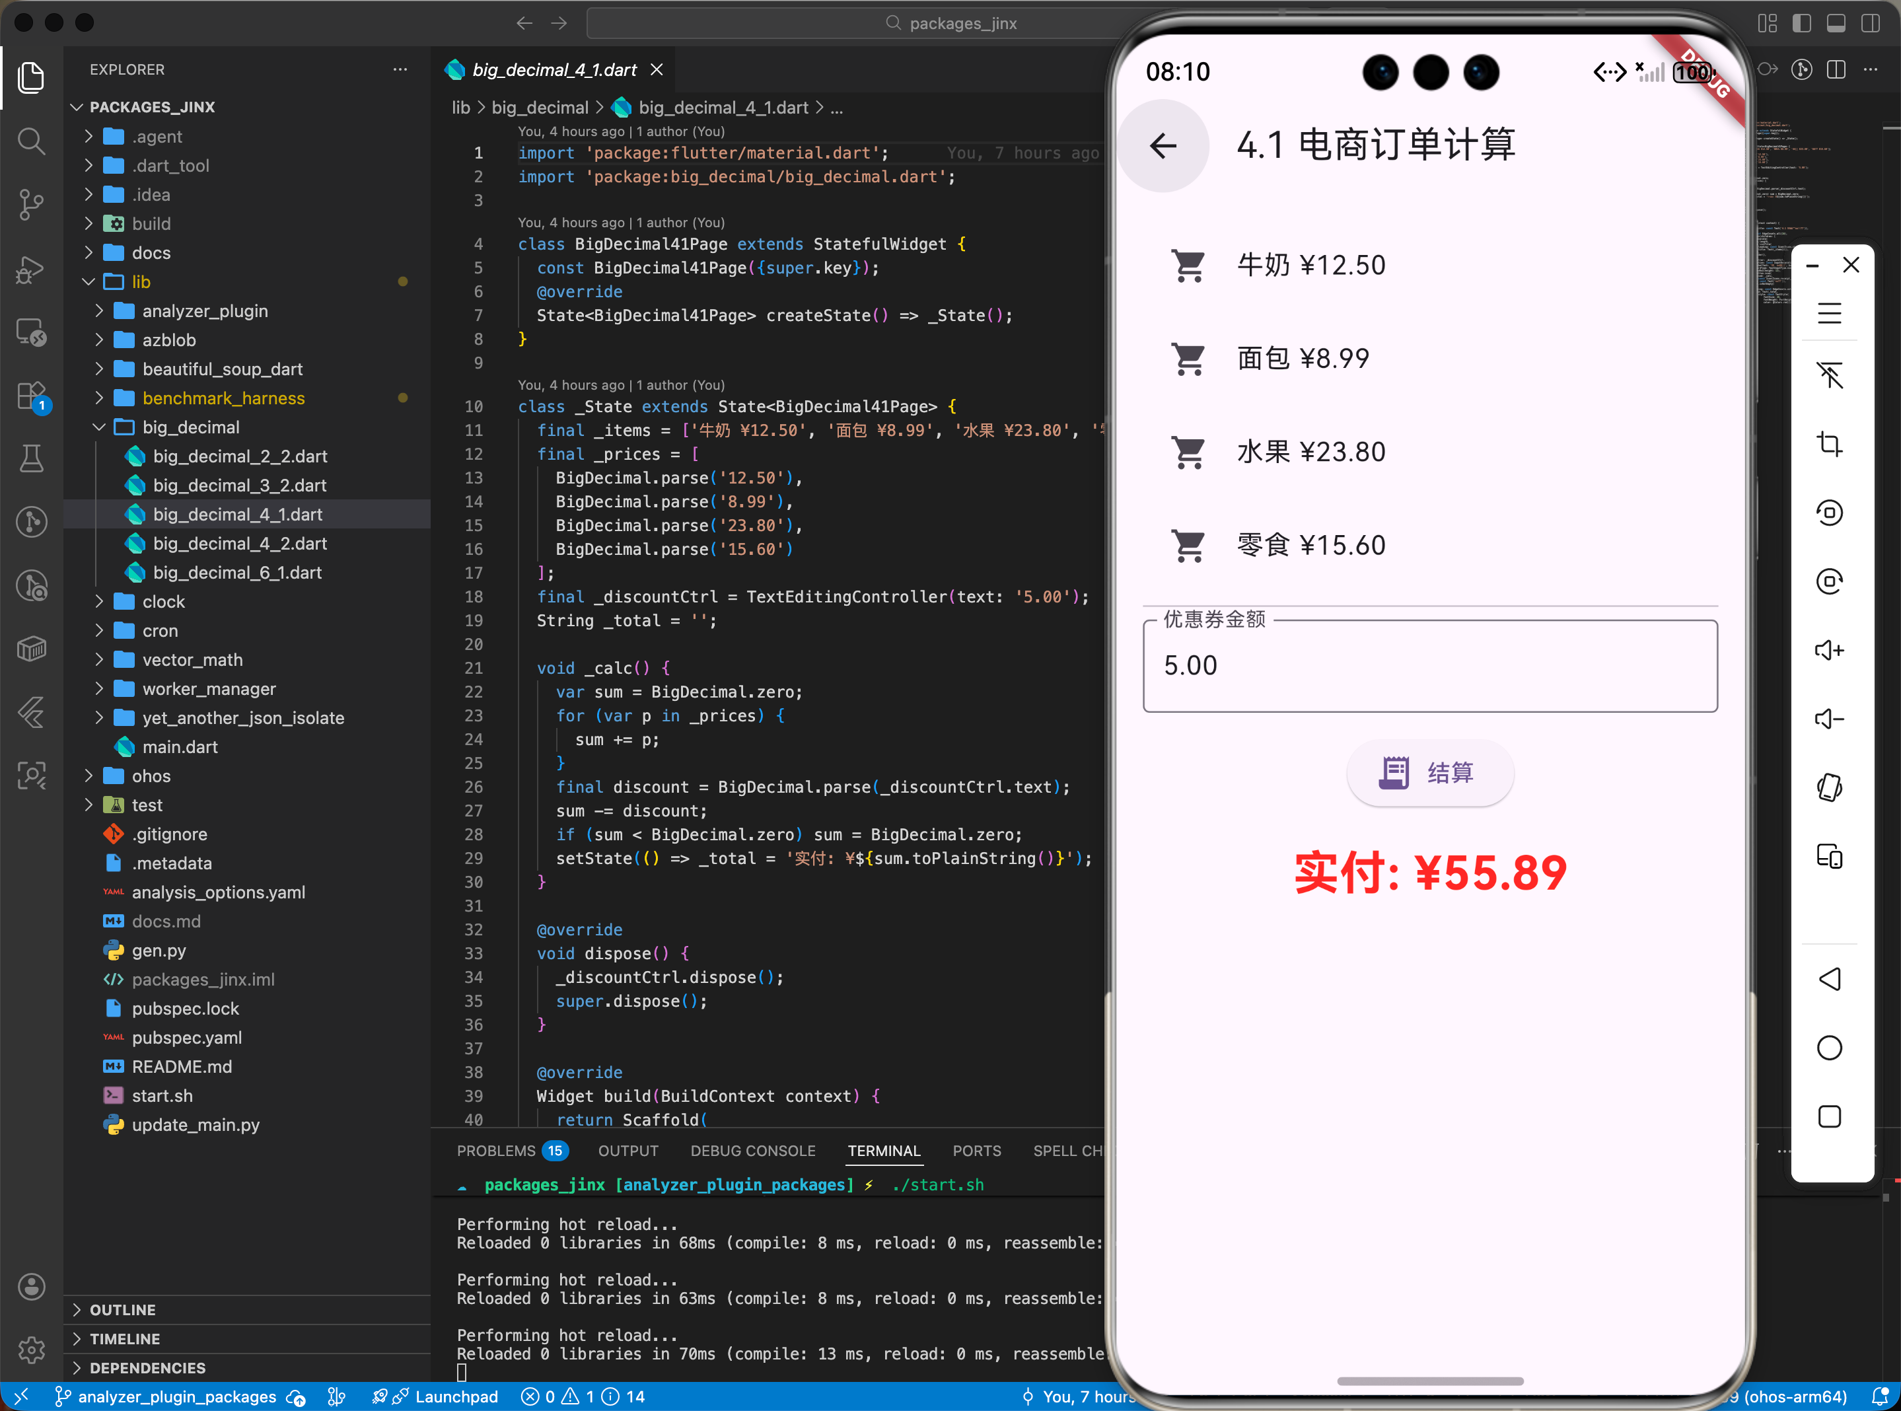Toggle the secondary sidebar layout button
This screenshot has width=1901, height=1411.
coord(1870,23)
